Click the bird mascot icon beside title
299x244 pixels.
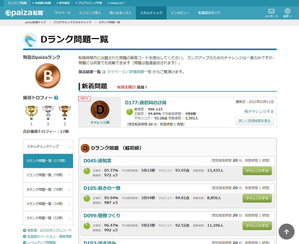30,40
